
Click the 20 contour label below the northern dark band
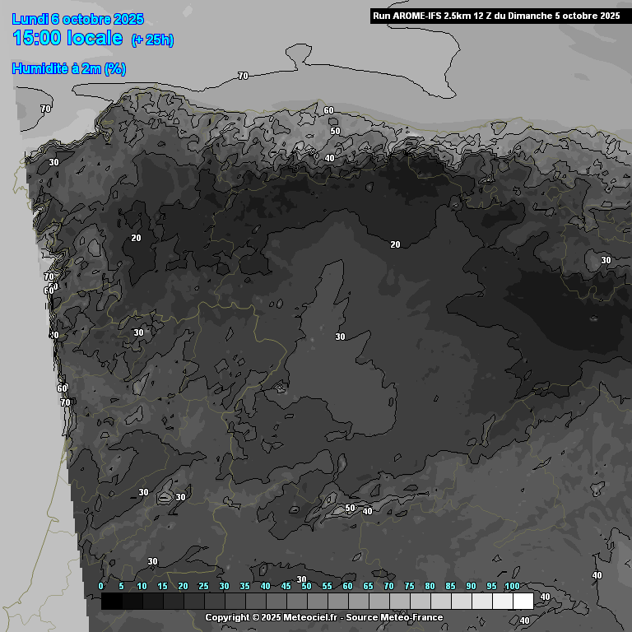pos(395,244)
